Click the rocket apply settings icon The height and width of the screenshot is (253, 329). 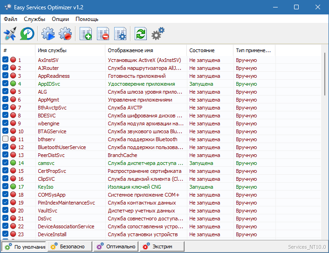10,34
